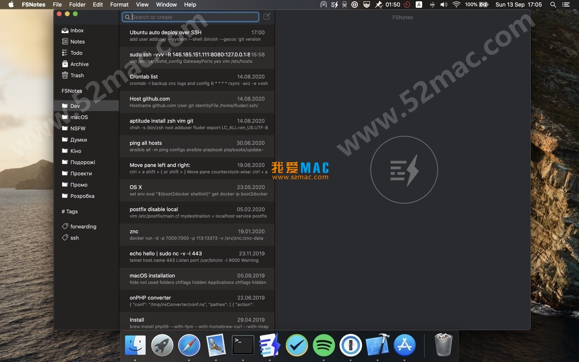
Task: Open the Archive box icon
Action: pos(65,64)
